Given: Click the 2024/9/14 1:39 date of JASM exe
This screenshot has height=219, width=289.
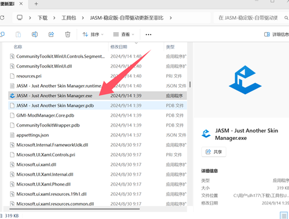Looking at the screenshot, I should point(126,96).
